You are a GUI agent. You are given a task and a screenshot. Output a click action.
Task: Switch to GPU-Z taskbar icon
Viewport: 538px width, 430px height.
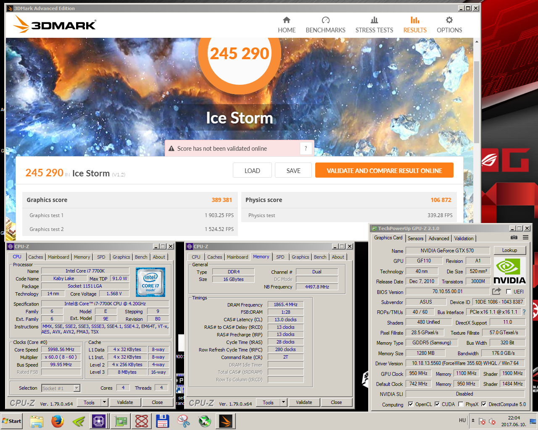click(121, 421)
